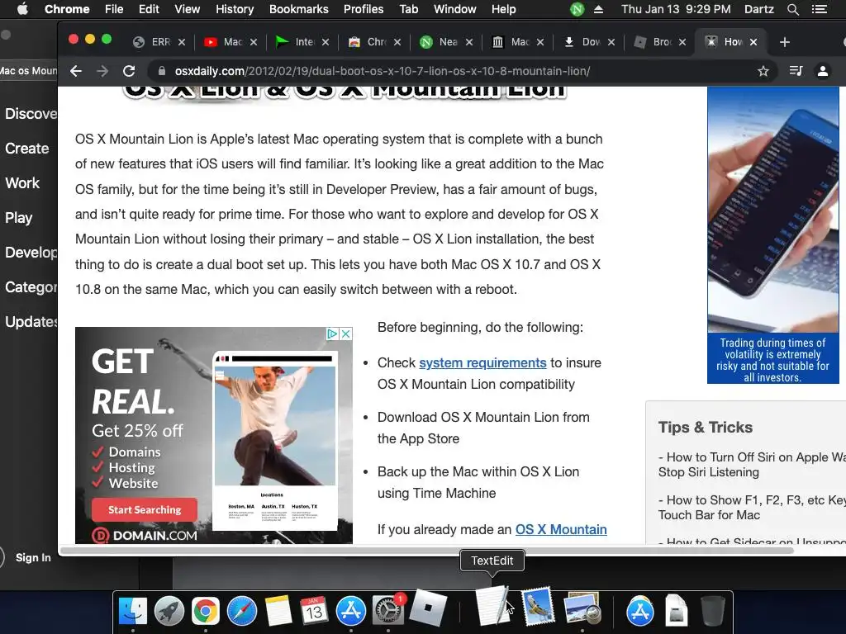The width and height of the screenshot is (846, 634).
Task: Click the system requirements link
Action: pyautogui.click(x=482, y=363)
